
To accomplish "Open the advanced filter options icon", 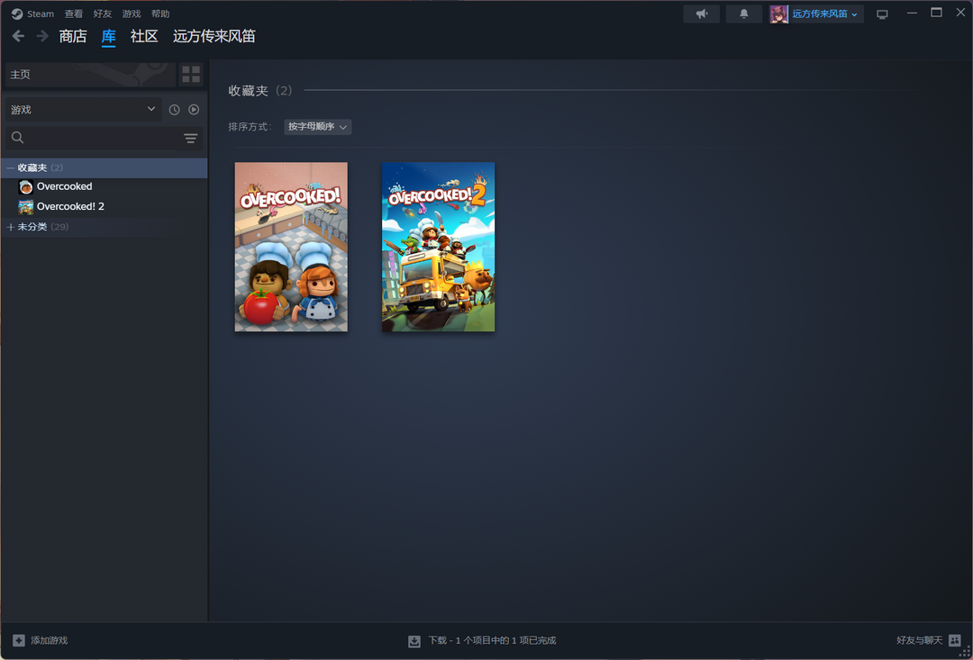I will click(190, 139).
